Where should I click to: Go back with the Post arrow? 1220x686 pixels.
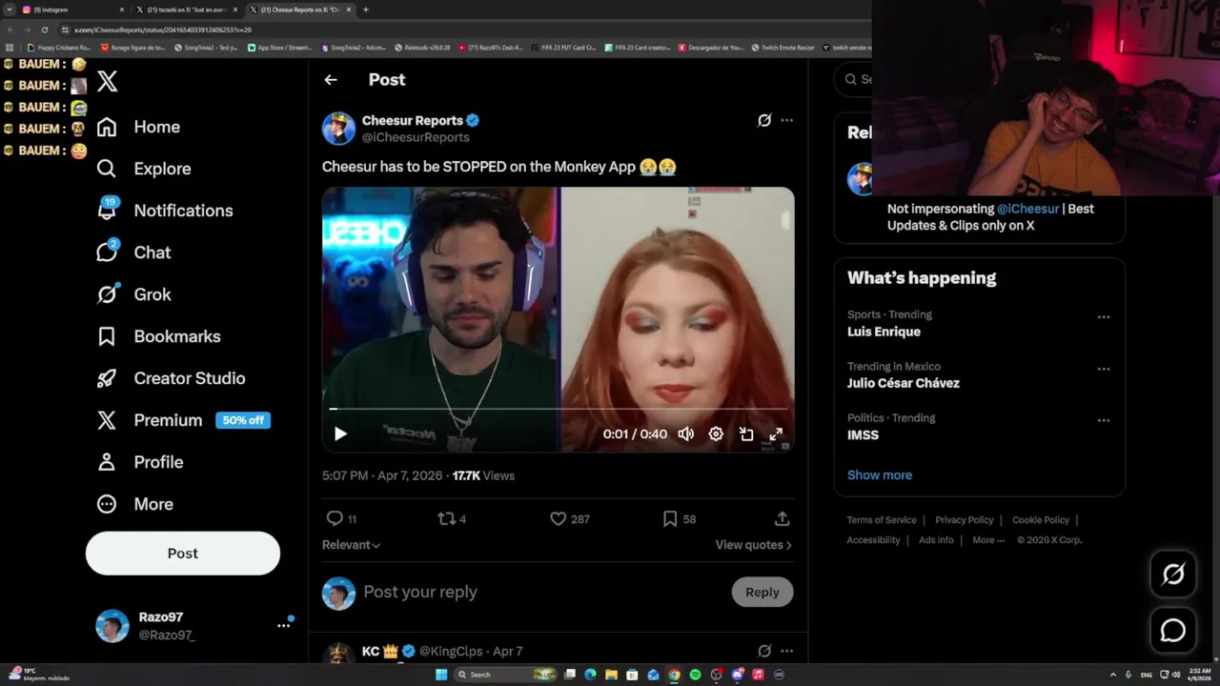point(331,80)
